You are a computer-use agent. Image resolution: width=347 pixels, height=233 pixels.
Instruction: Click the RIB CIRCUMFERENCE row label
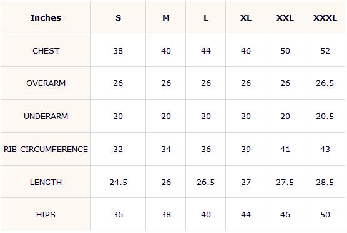(46, 150)
